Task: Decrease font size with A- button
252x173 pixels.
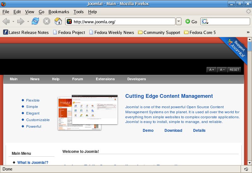Action: (x=222, y=70)
